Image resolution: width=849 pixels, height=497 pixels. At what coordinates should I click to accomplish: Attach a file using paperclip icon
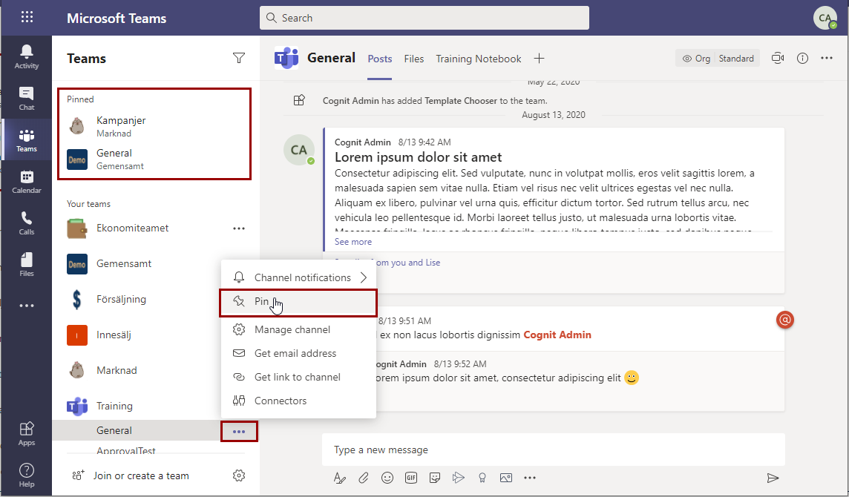pyautogui.click(x=364, y=478)
